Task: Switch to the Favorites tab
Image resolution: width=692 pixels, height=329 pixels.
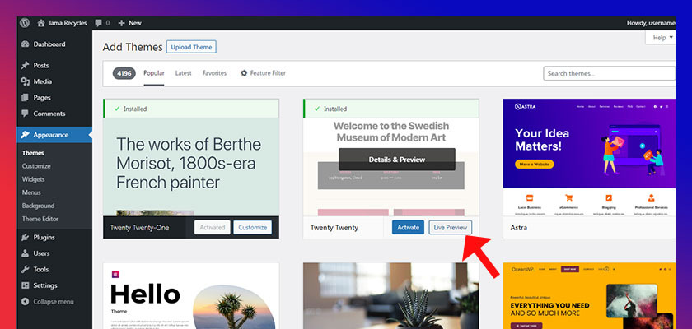Action: (x=214, y=73)
